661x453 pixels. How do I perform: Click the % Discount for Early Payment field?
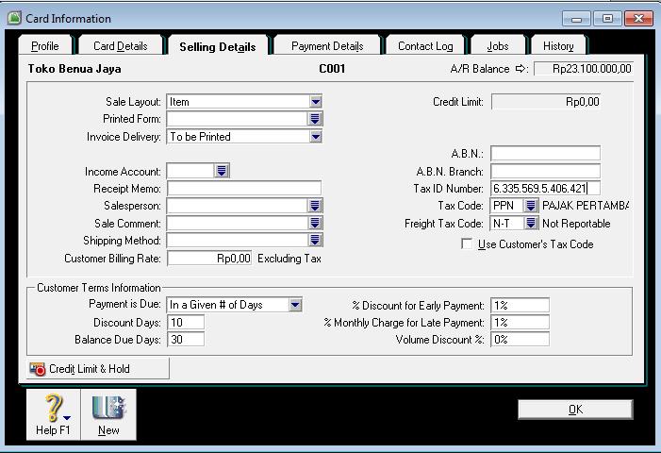pos(521,305)
